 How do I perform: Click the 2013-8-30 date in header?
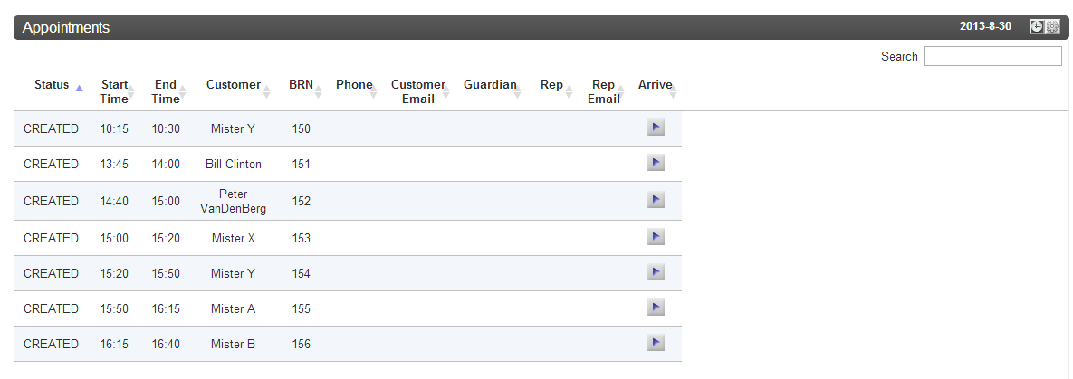tap(985, 26)
